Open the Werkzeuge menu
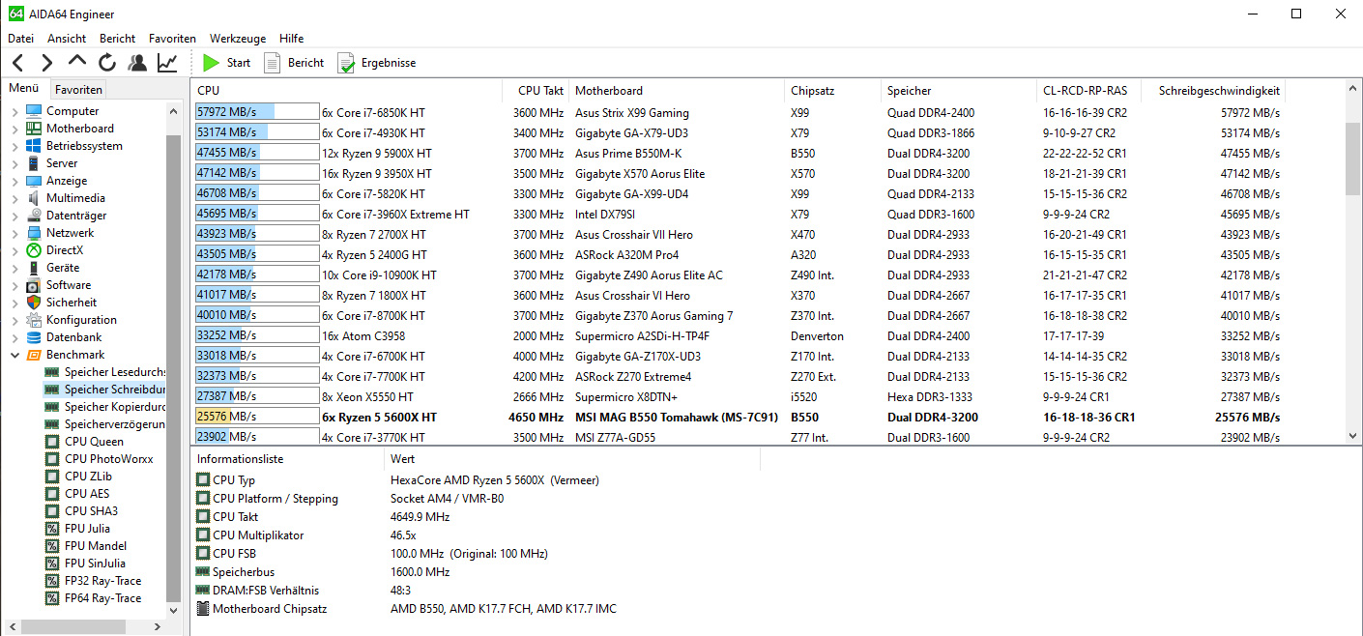This screenshot has height=636, width=1363. (x=237, y=39)
